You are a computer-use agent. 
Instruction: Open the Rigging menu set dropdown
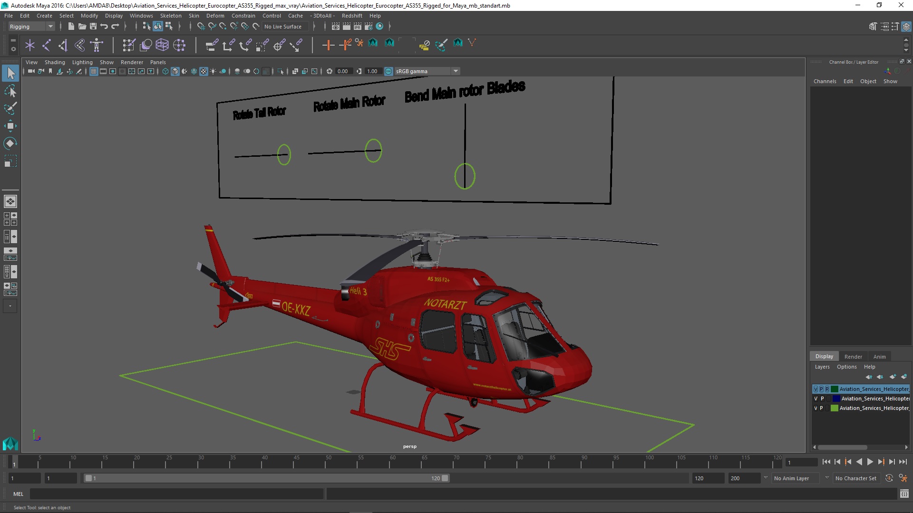pos(31,27)
